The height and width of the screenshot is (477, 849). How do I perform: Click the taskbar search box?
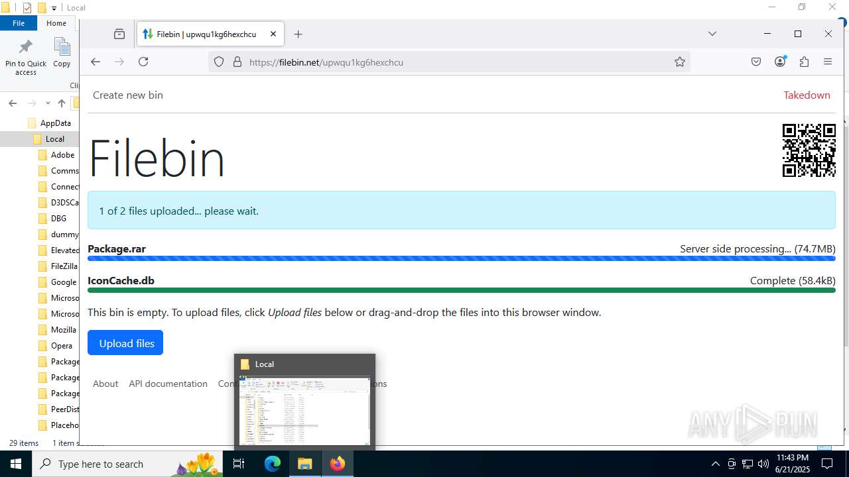[x=127, y=464]
